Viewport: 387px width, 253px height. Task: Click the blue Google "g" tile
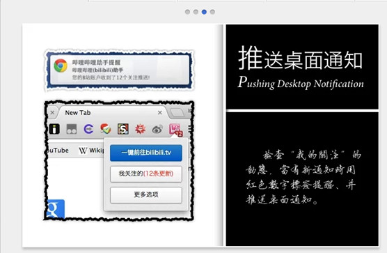[56, 209]
